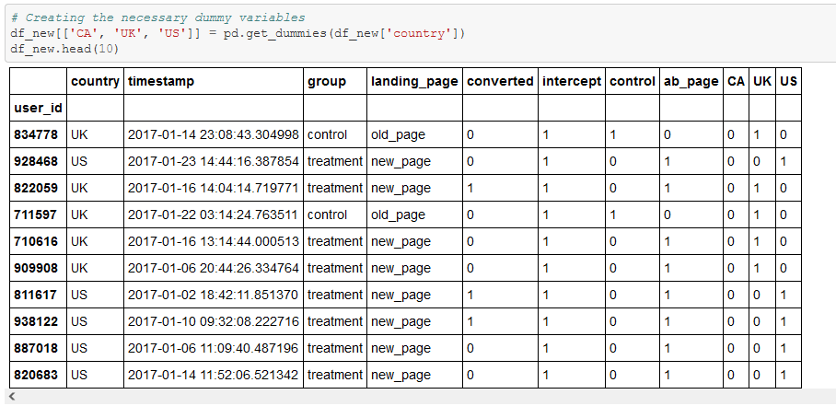Click timestamp 2017-01-23 14:44:16.387854
Screen dimensions: 836x406
pos(214,161)
